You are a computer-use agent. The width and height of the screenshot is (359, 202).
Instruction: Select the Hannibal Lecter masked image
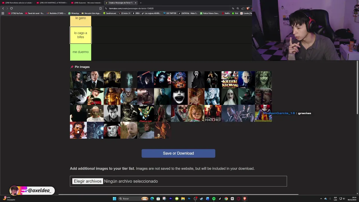[x=95, y=113]
